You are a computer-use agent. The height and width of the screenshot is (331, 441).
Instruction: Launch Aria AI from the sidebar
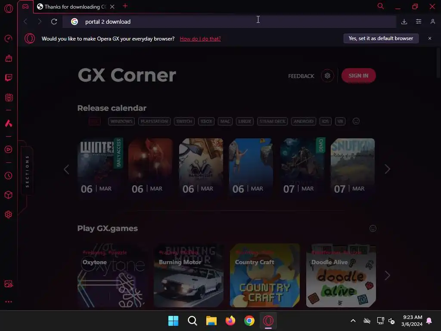point(9,123)
